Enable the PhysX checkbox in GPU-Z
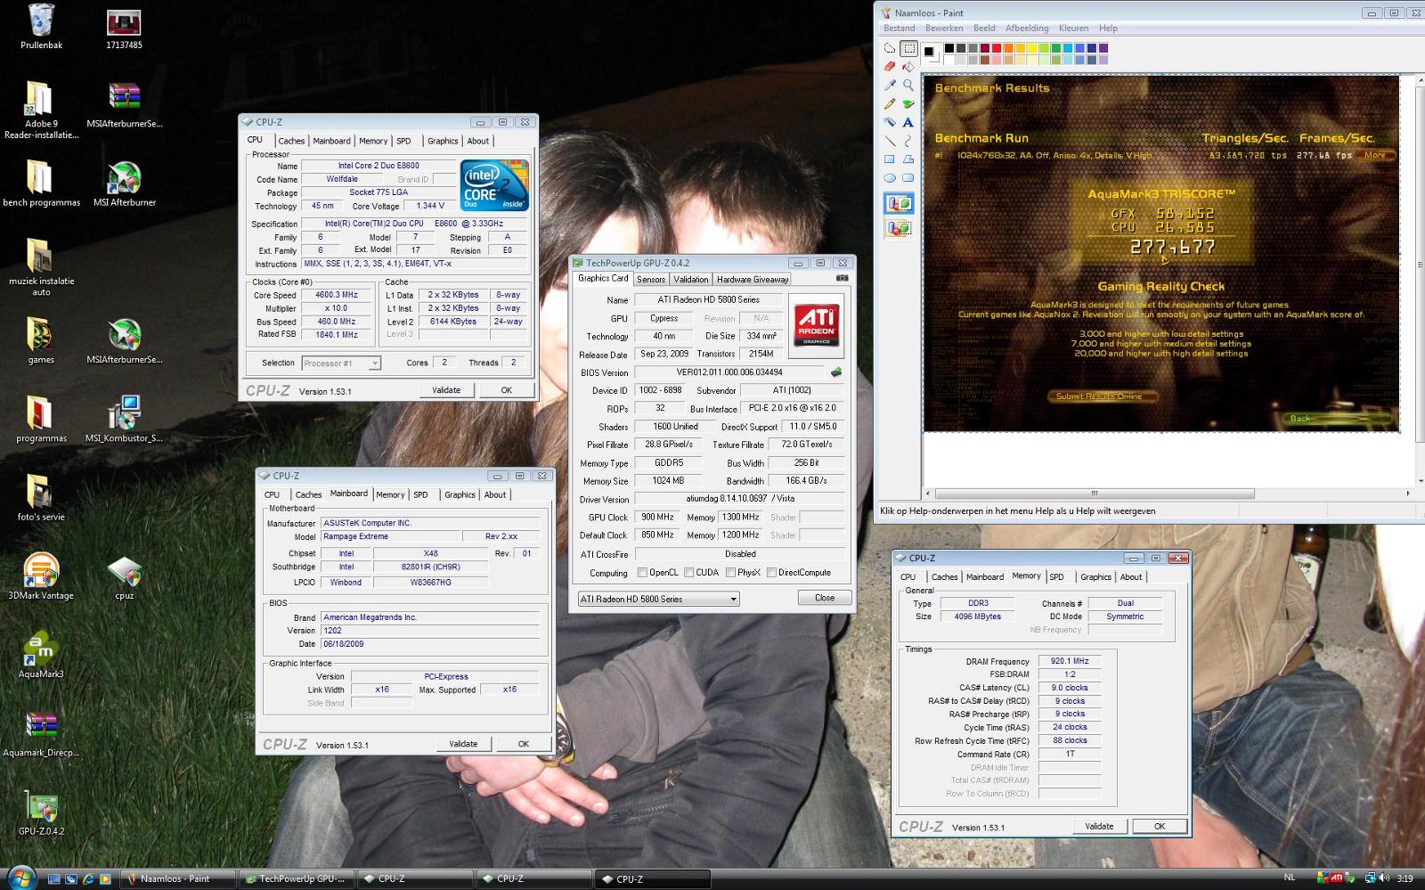 (x=730, y=573)
